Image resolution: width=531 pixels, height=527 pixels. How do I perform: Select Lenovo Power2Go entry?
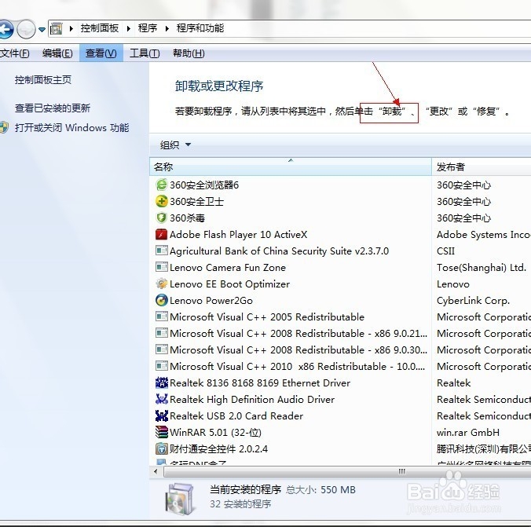click(211, 301)
